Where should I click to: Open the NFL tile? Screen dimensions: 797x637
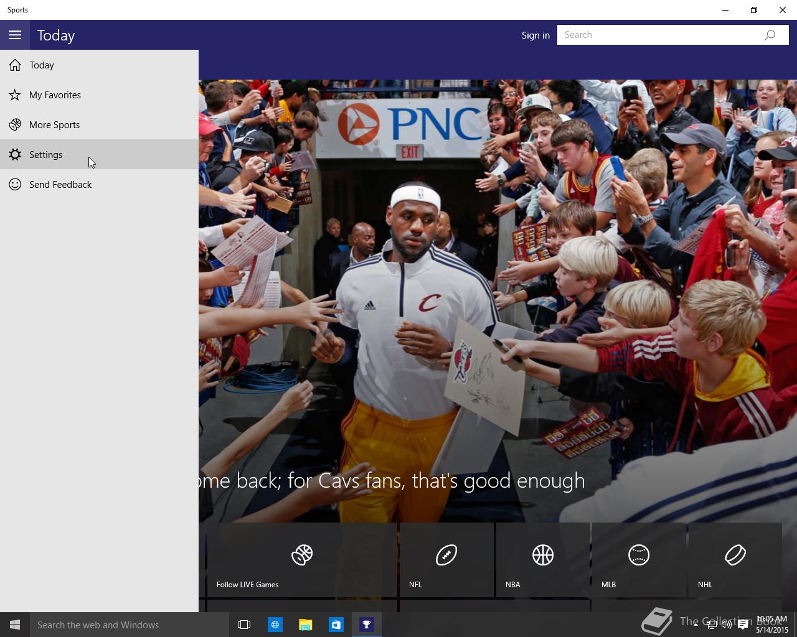pos(446,559)
